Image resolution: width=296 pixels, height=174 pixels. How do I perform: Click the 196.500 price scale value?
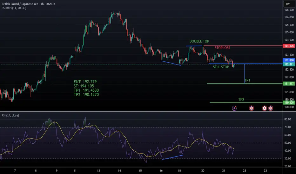(289, 10)
